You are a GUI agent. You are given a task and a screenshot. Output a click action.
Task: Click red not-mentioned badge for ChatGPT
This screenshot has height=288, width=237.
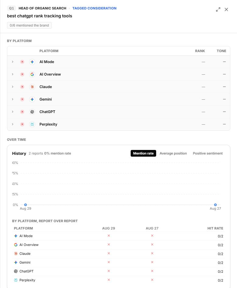pyautogui.click(x=22, y=112)
